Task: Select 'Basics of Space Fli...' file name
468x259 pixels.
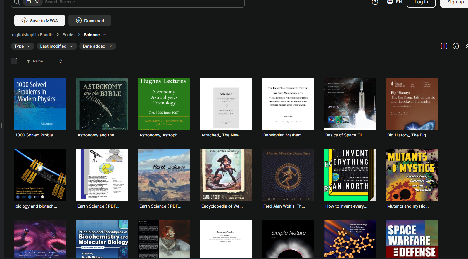Action: [345, 135]
